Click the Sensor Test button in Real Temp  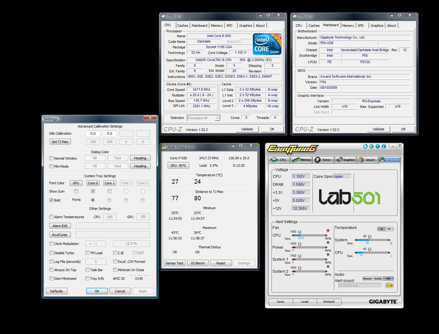[174, 263]
